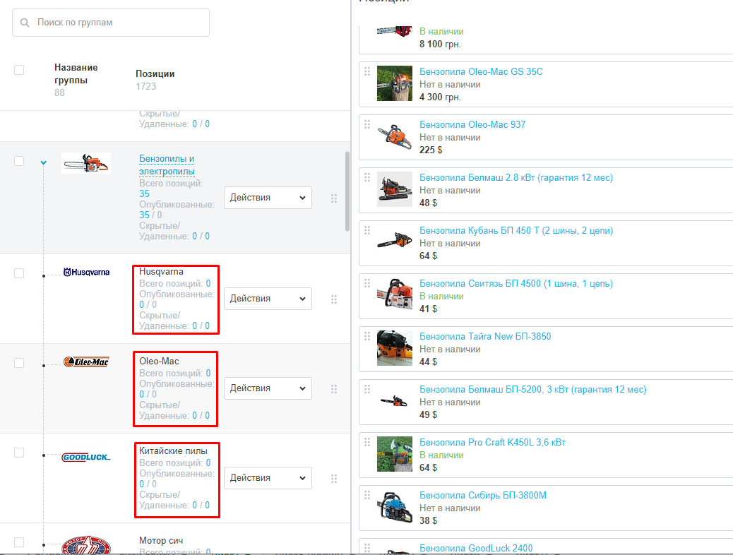Click drag handle of Бензопила Oleo-Mac GS 35C

[367, 71]
